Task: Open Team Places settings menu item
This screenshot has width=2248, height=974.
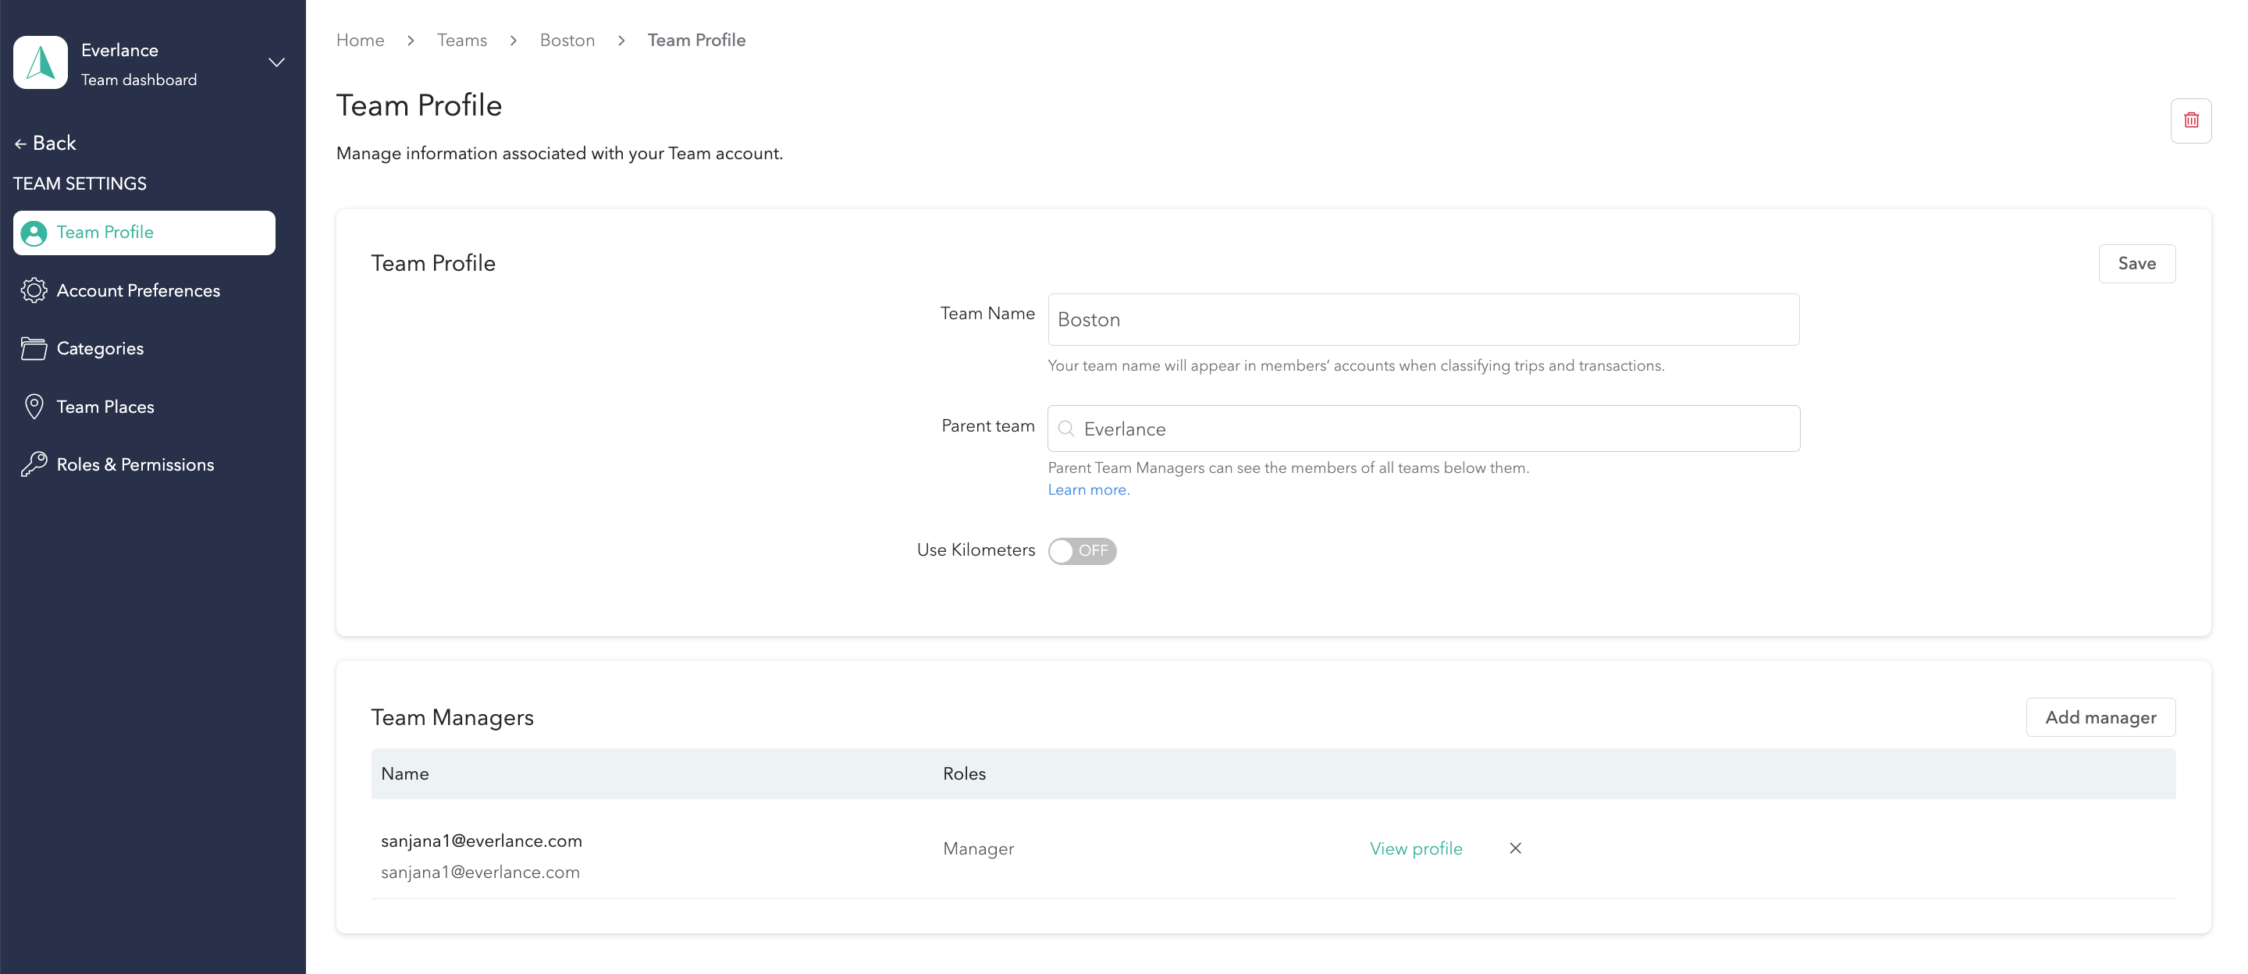Action: pyautogui.click(x=105, y=407)
